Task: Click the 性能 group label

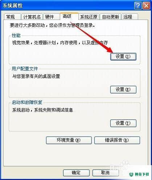Action: 16,35
